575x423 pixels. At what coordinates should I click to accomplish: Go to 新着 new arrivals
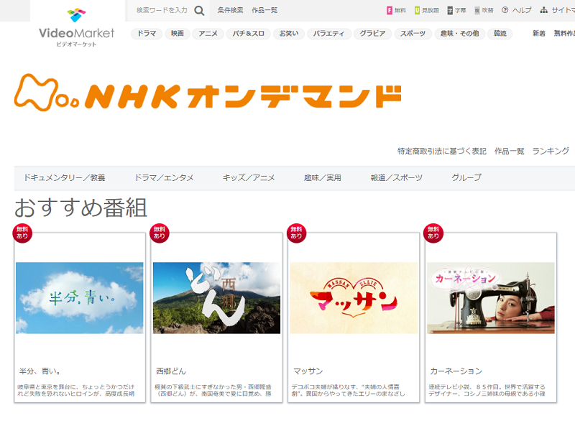(x=538, y=34)
